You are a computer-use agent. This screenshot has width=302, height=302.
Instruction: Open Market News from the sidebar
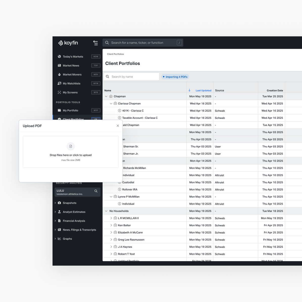pos(71,66)
